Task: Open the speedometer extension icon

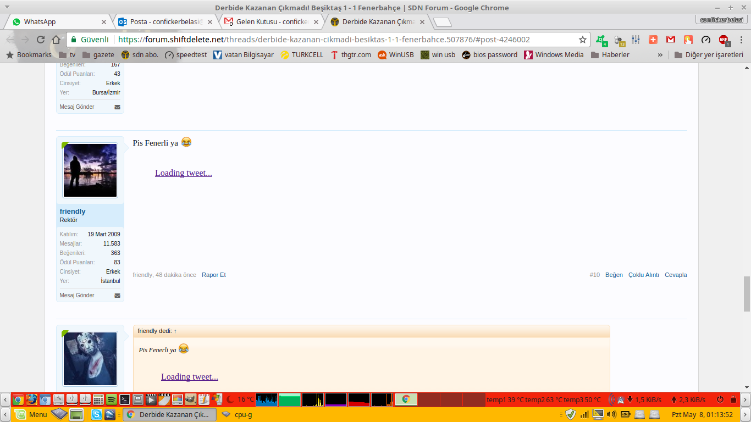Action: coord(706,40)
